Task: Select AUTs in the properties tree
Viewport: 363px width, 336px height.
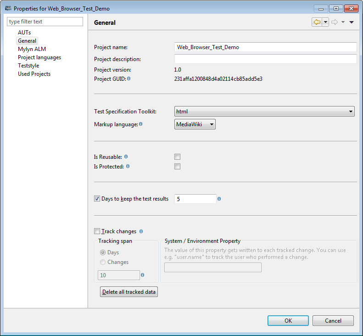Action: (24, 33)
